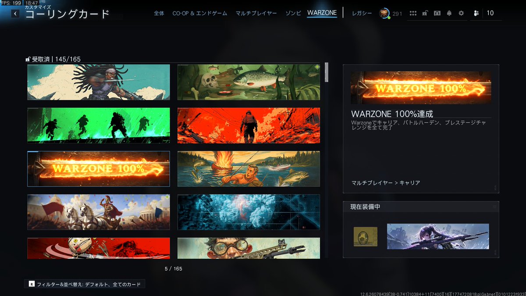
Task: Click the friends count 10
Action: coord(490,13)
